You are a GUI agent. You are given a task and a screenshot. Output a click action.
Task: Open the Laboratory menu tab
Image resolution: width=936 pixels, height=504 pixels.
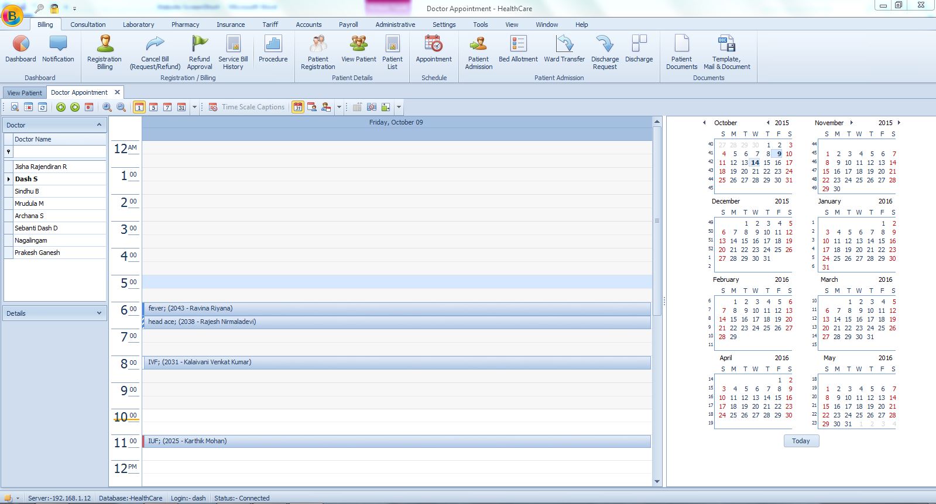pyautogui.click(x=138, y=25)
